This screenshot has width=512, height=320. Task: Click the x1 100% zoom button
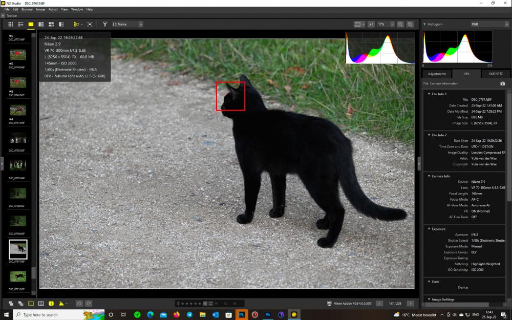371,24
